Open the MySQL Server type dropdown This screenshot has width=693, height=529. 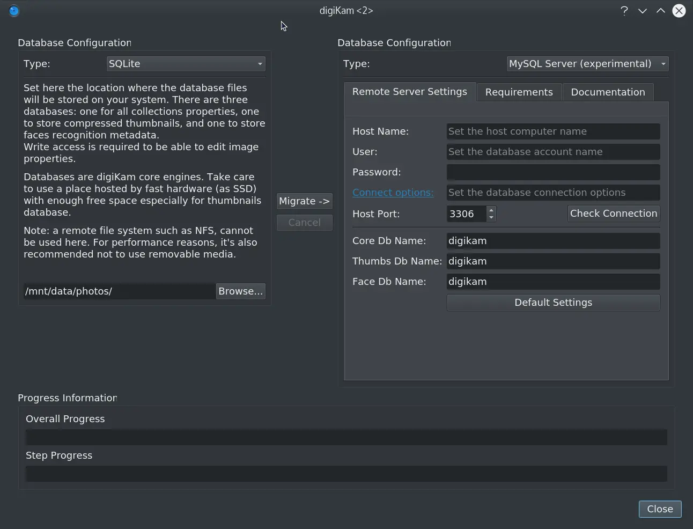587,64
